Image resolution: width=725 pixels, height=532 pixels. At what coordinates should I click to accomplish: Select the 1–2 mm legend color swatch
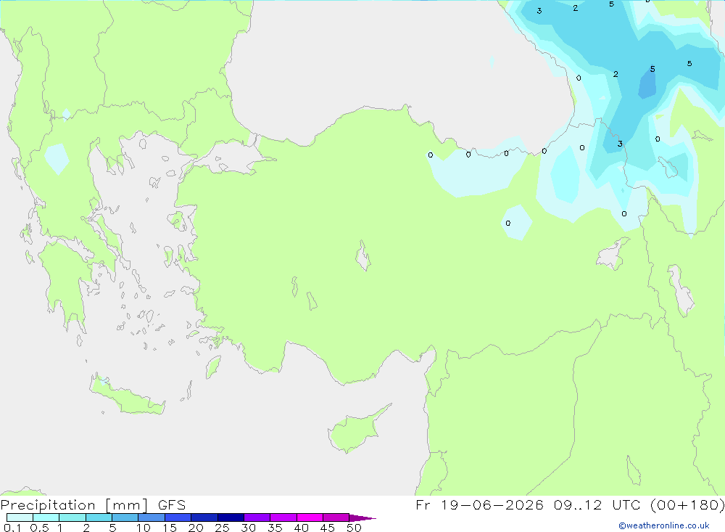click(72, 517)
